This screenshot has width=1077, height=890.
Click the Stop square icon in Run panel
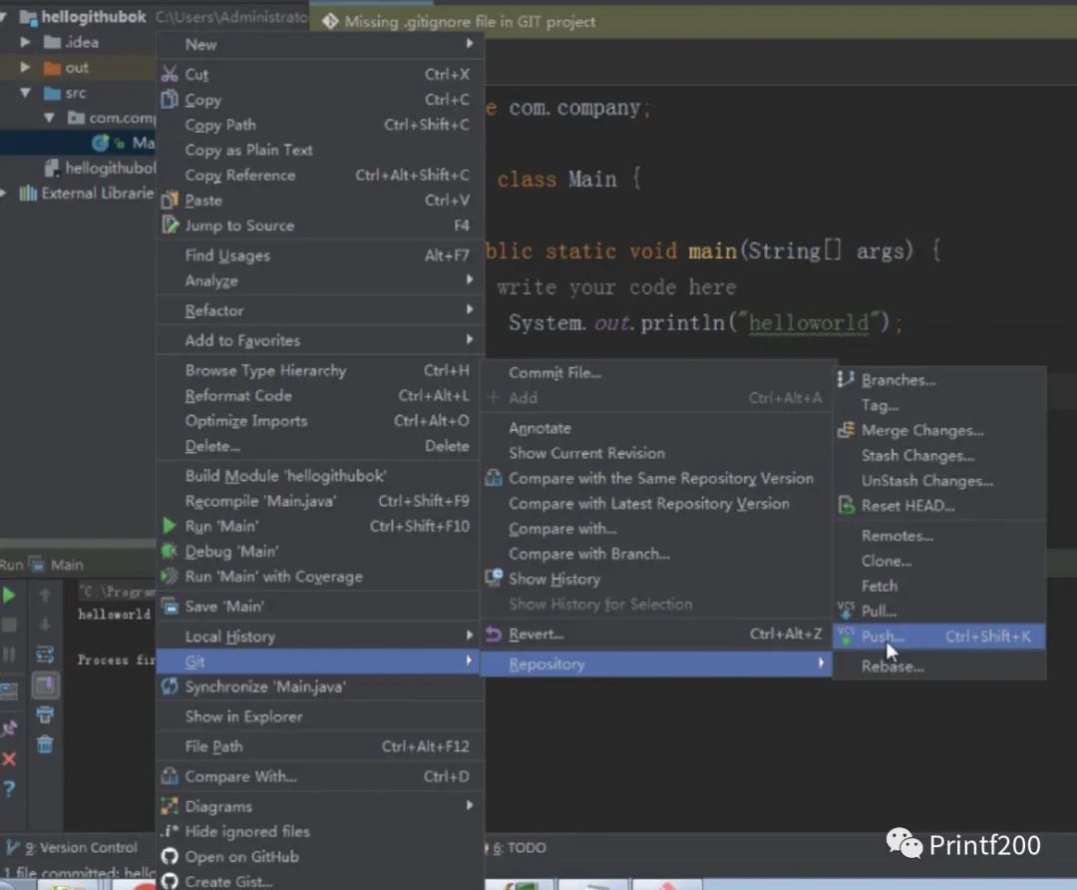[9, 626]
